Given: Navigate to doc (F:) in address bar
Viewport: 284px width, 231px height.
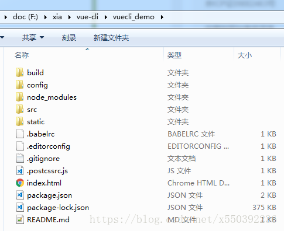Looking at the screenshot, I should point(25,17).
